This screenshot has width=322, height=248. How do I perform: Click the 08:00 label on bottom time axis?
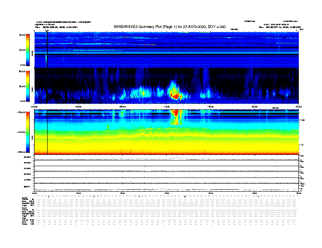click(x=122, y=193)
